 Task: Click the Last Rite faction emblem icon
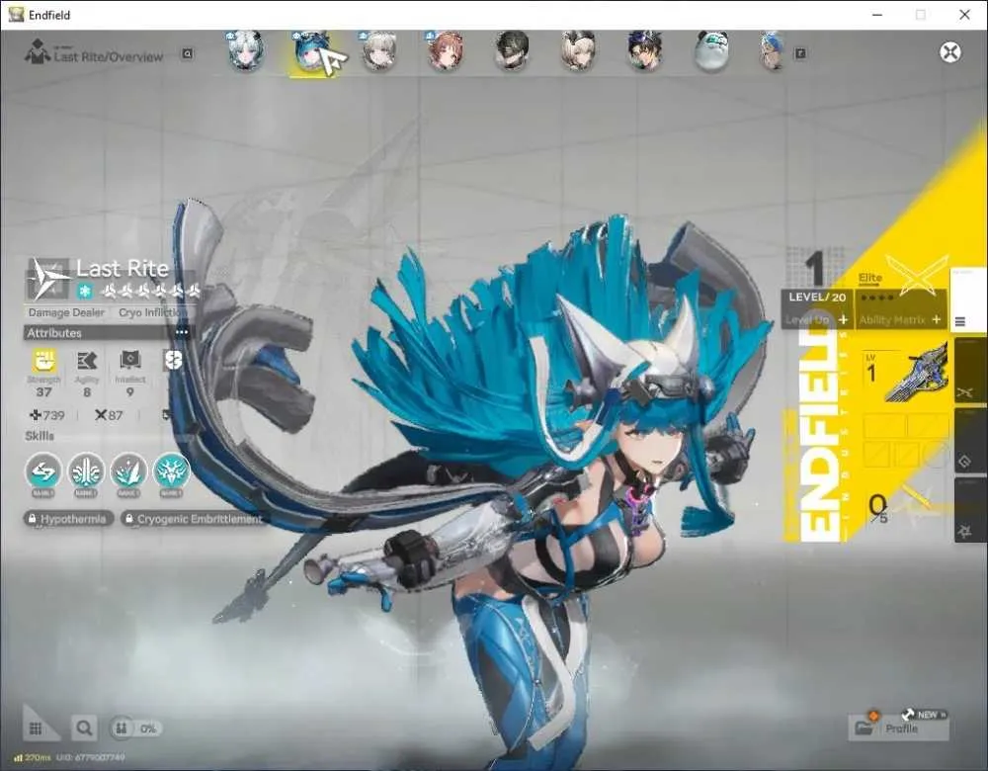click(48, 278)
